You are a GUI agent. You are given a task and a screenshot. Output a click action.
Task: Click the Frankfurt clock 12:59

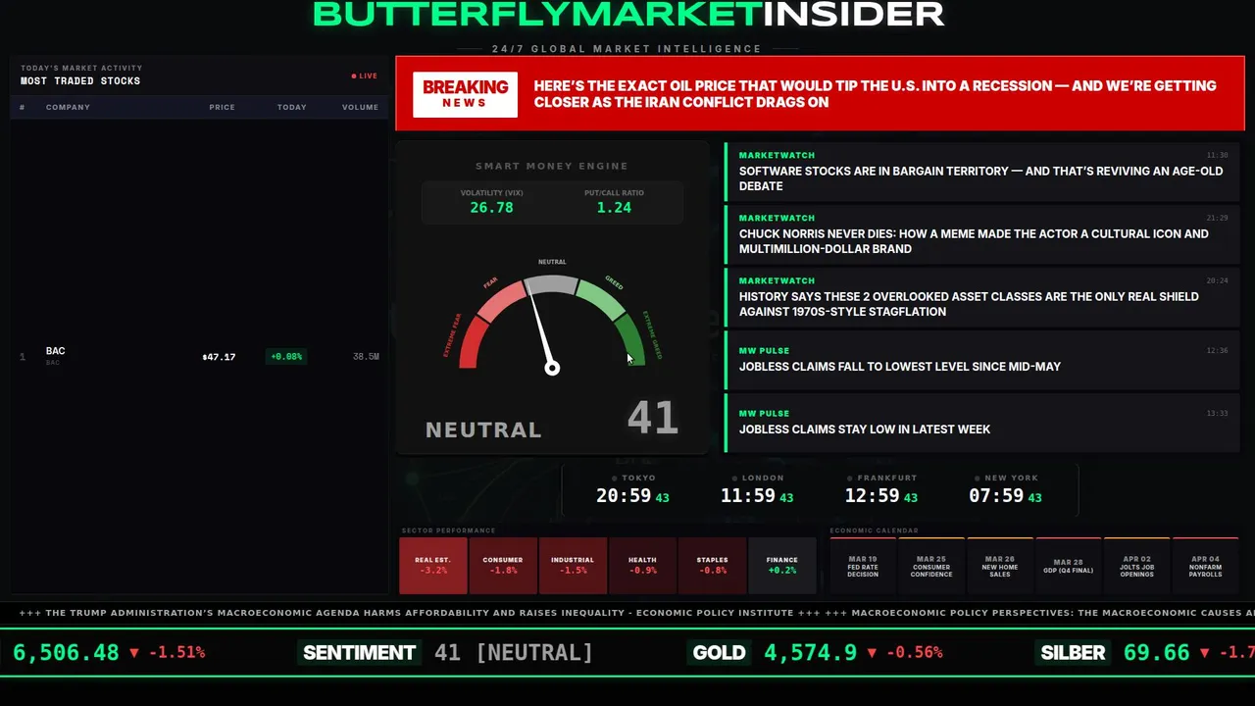click(x=873, y=496)
